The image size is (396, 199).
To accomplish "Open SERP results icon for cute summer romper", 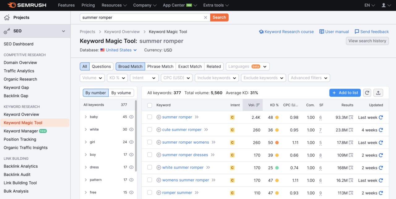I will tap(351, 130).
